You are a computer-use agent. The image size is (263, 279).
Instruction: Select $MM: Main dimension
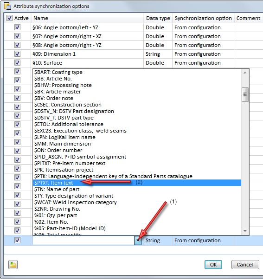[137, 144]
